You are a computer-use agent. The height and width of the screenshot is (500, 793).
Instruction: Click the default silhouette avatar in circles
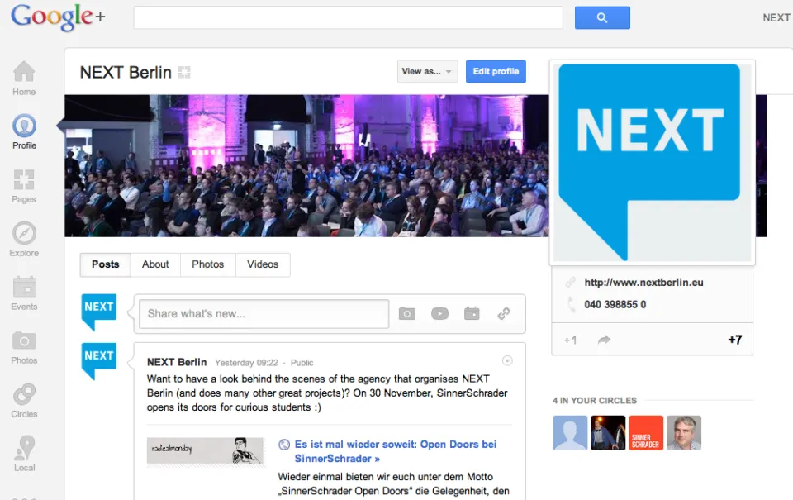tap(570, 433)
